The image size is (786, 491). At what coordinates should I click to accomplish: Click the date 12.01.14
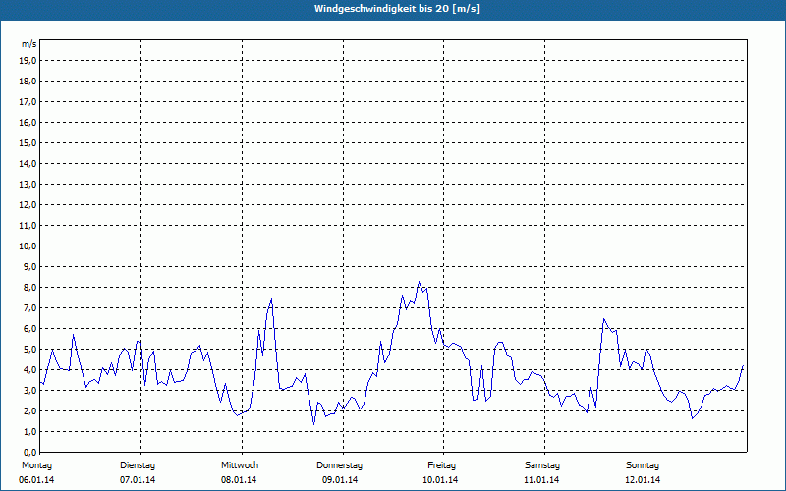(643, 480)
